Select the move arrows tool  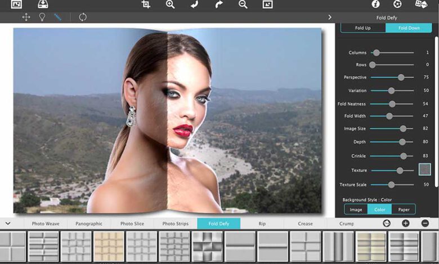pos(26,17)
